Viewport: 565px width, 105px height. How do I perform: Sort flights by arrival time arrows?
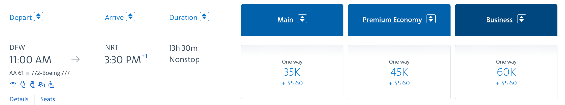pos(131,17)
